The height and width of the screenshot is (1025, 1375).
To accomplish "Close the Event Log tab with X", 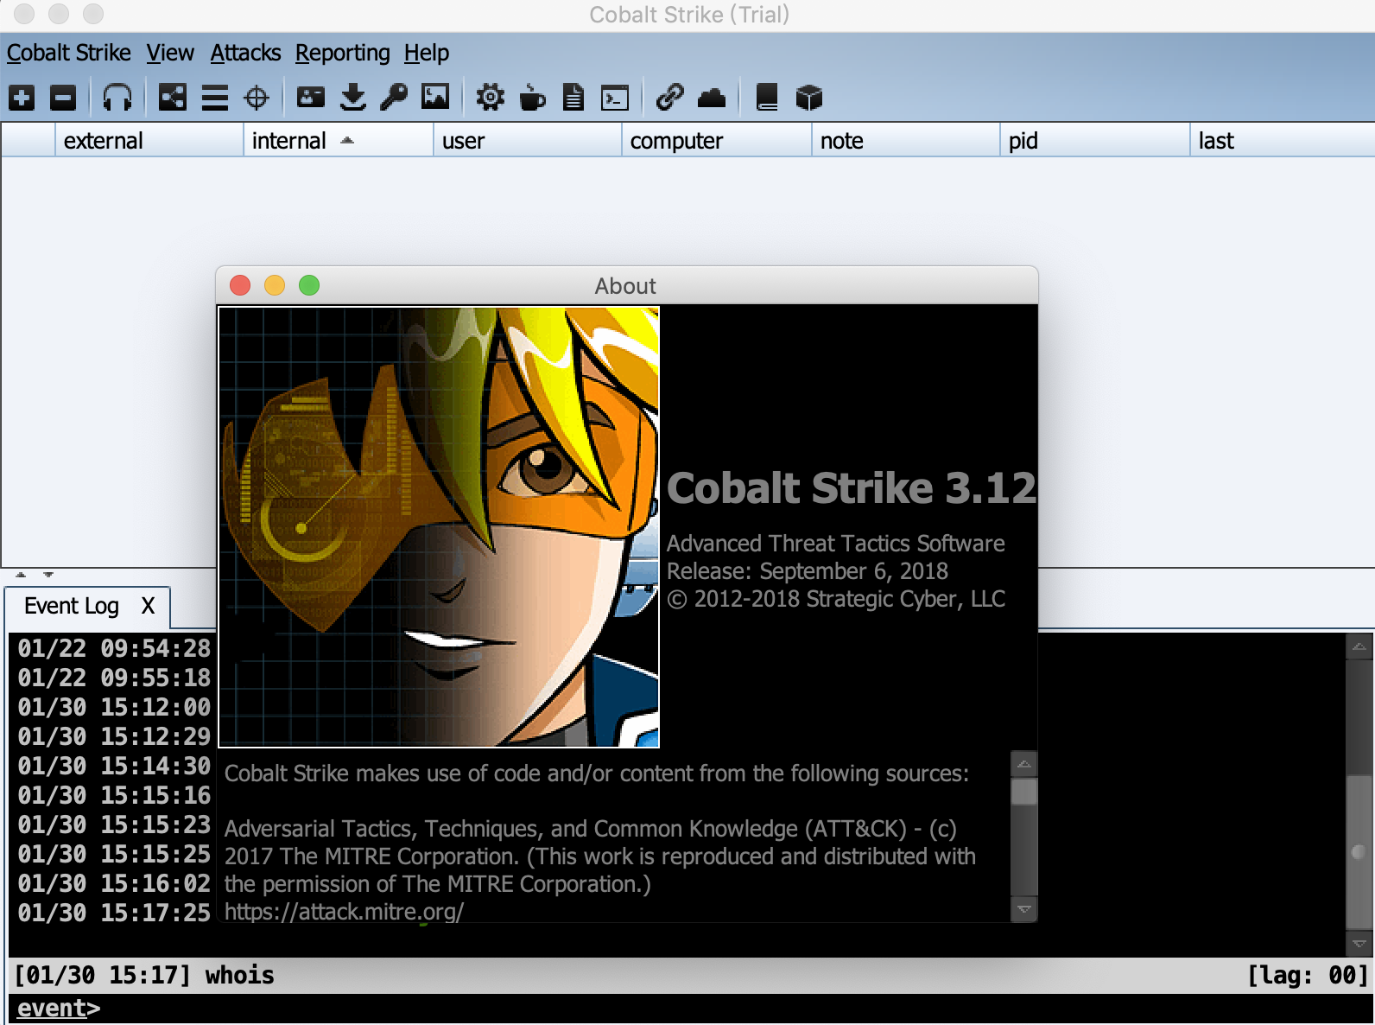I will pos(148,606).
